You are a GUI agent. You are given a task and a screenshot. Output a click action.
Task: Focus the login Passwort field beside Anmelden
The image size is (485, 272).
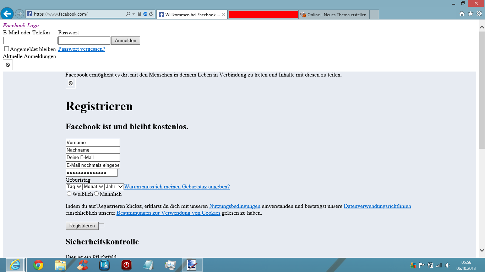84,41
